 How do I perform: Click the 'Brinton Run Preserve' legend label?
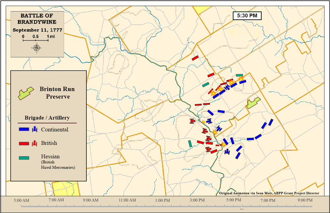click(x=57, y=93)
